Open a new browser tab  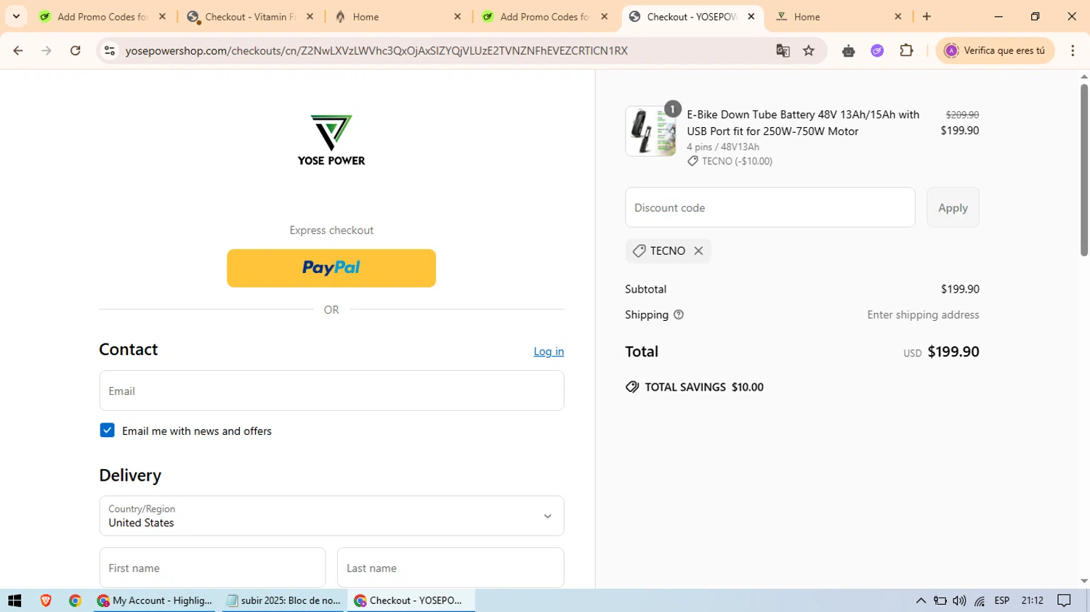tap(926, 16)
